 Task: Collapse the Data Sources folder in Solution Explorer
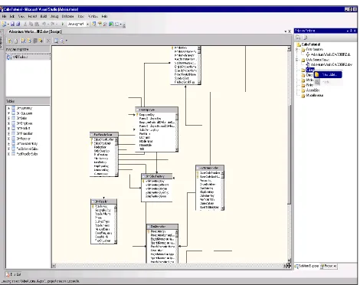pyautogui.click(x=297, y=50)
